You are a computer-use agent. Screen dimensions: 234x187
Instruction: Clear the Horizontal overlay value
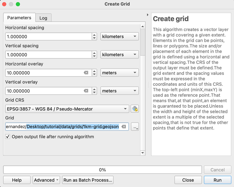coord(86,73)
